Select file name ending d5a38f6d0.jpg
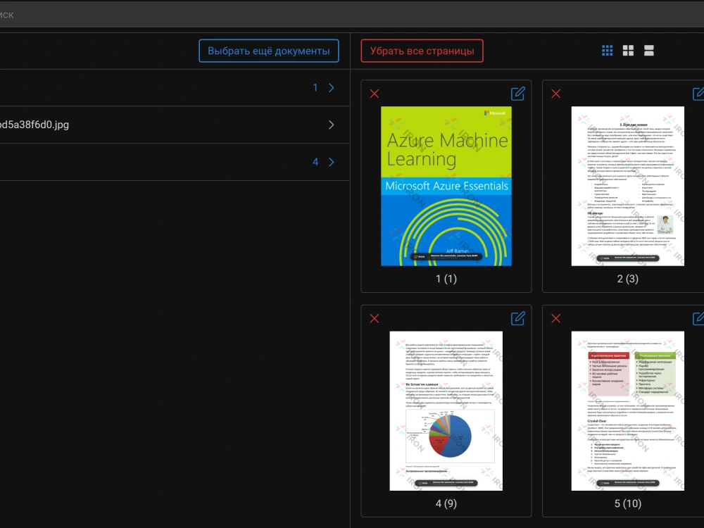The width and height of the screenshot is (704, 528). pyautogui.click(x=34, y=125)
